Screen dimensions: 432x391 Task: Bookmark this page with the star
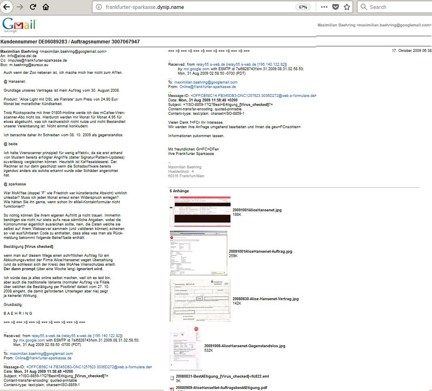pos(347,7)
